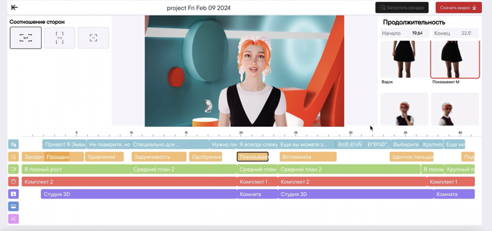
Task: Select the background track icon
Action: (x=13, y=194)
